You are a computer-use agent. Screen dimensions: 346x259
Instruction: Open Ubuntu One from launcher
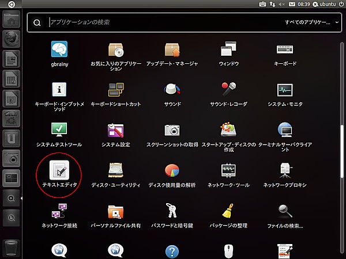(x=12, y=138)
